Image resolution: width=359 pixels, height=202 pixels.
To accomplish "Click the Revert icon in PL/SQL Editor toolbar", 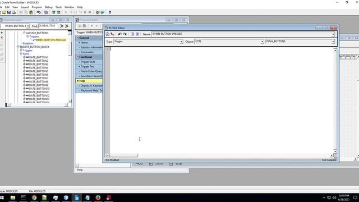I will tap(112, 34).
